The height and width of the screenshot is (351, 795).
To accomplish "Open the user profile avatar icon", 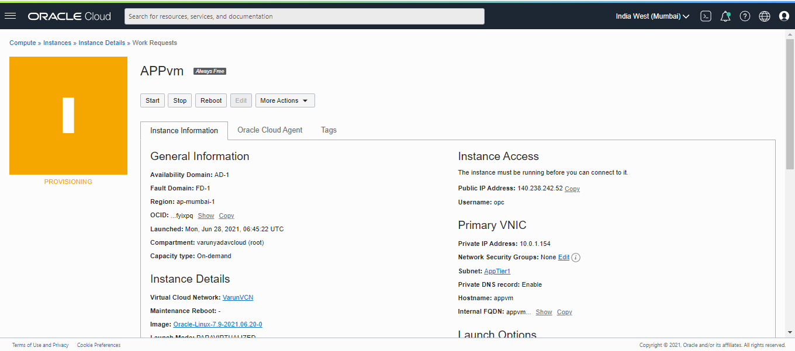I will [784, 16].
